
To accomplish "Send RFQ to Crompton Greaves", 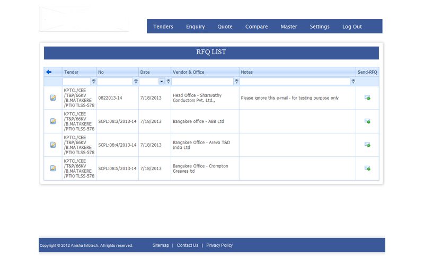I will tap(367, 168).
